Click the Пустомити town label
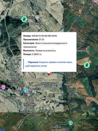 coord(31,105)
